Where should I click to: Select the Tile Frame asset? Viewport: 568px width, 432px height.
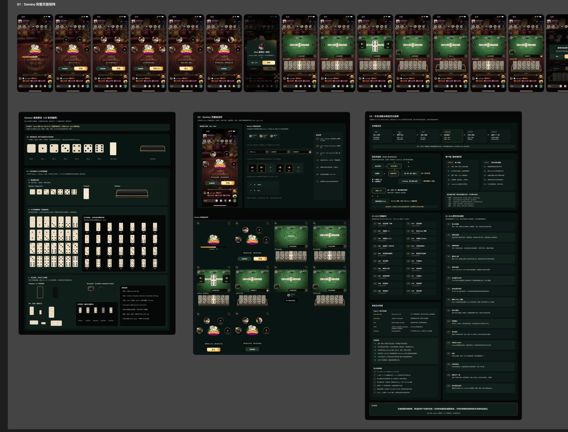pyautogui.click(x=113, y=149)
